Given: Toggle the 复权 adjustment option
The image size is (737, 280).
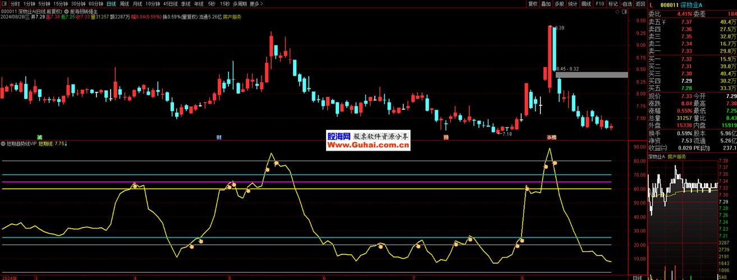Looking at the screenshot, I should (533, 3).
